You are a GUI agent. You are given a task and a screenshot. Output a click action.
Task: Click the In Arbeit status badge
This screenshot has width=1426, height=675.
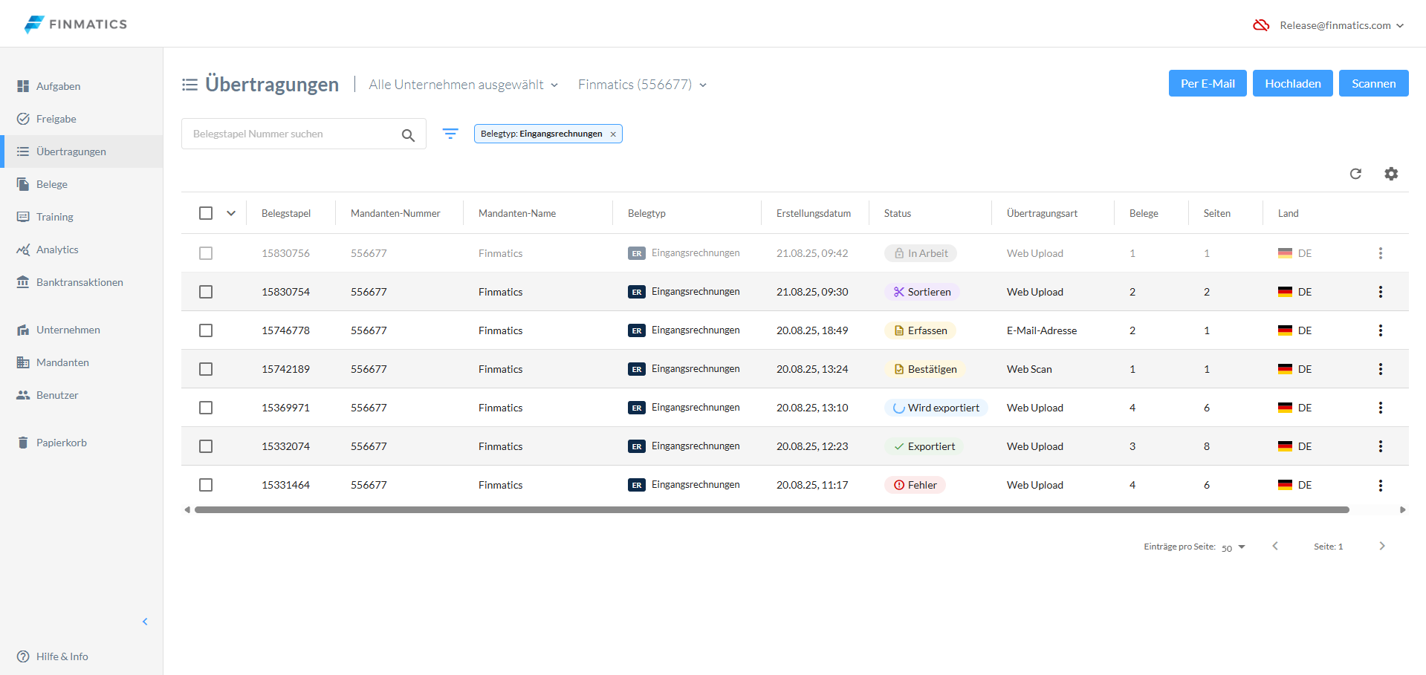pos(920,253)
